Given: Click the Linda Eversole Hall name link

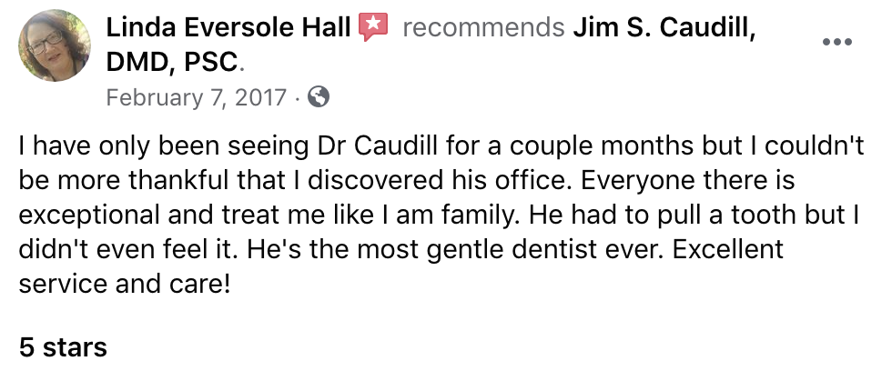Looking at the screenshot, I should 228,29.
